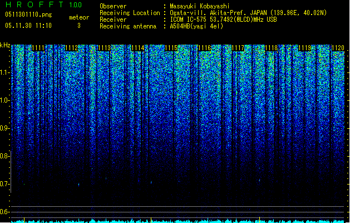
Task: Click the 1118 time marker
Action: (271, 48)
